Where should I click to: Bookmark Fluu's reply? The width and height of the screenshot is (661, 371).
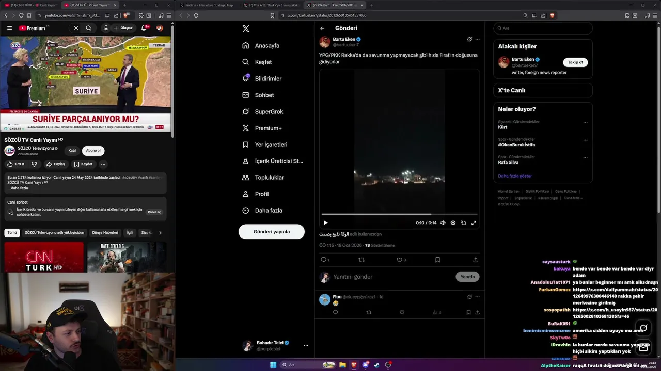click(468, 312)
